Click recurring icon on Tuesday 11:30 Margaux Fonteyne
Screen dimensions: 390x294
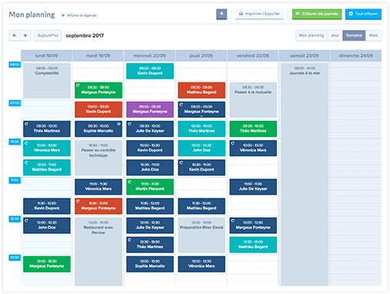point(78,201)
